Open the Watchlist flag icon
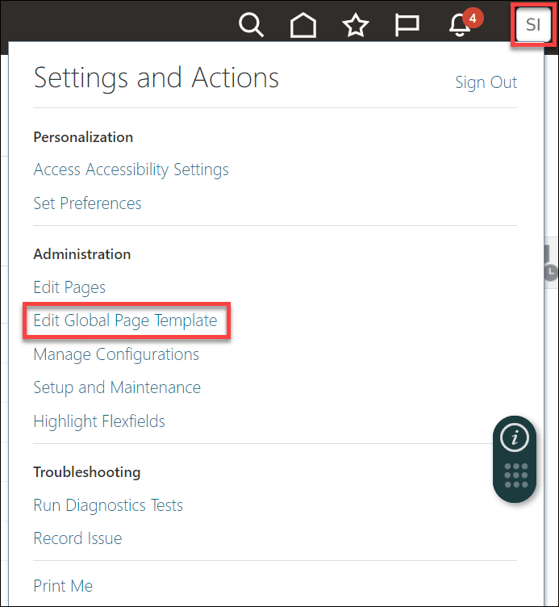Viewport: 559px width, 607px height. [x=407, y=26]
